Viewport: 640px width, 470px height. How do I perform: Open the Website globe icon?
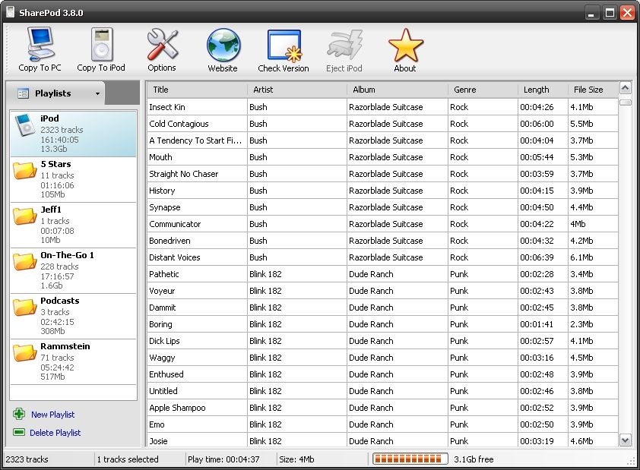223,45
